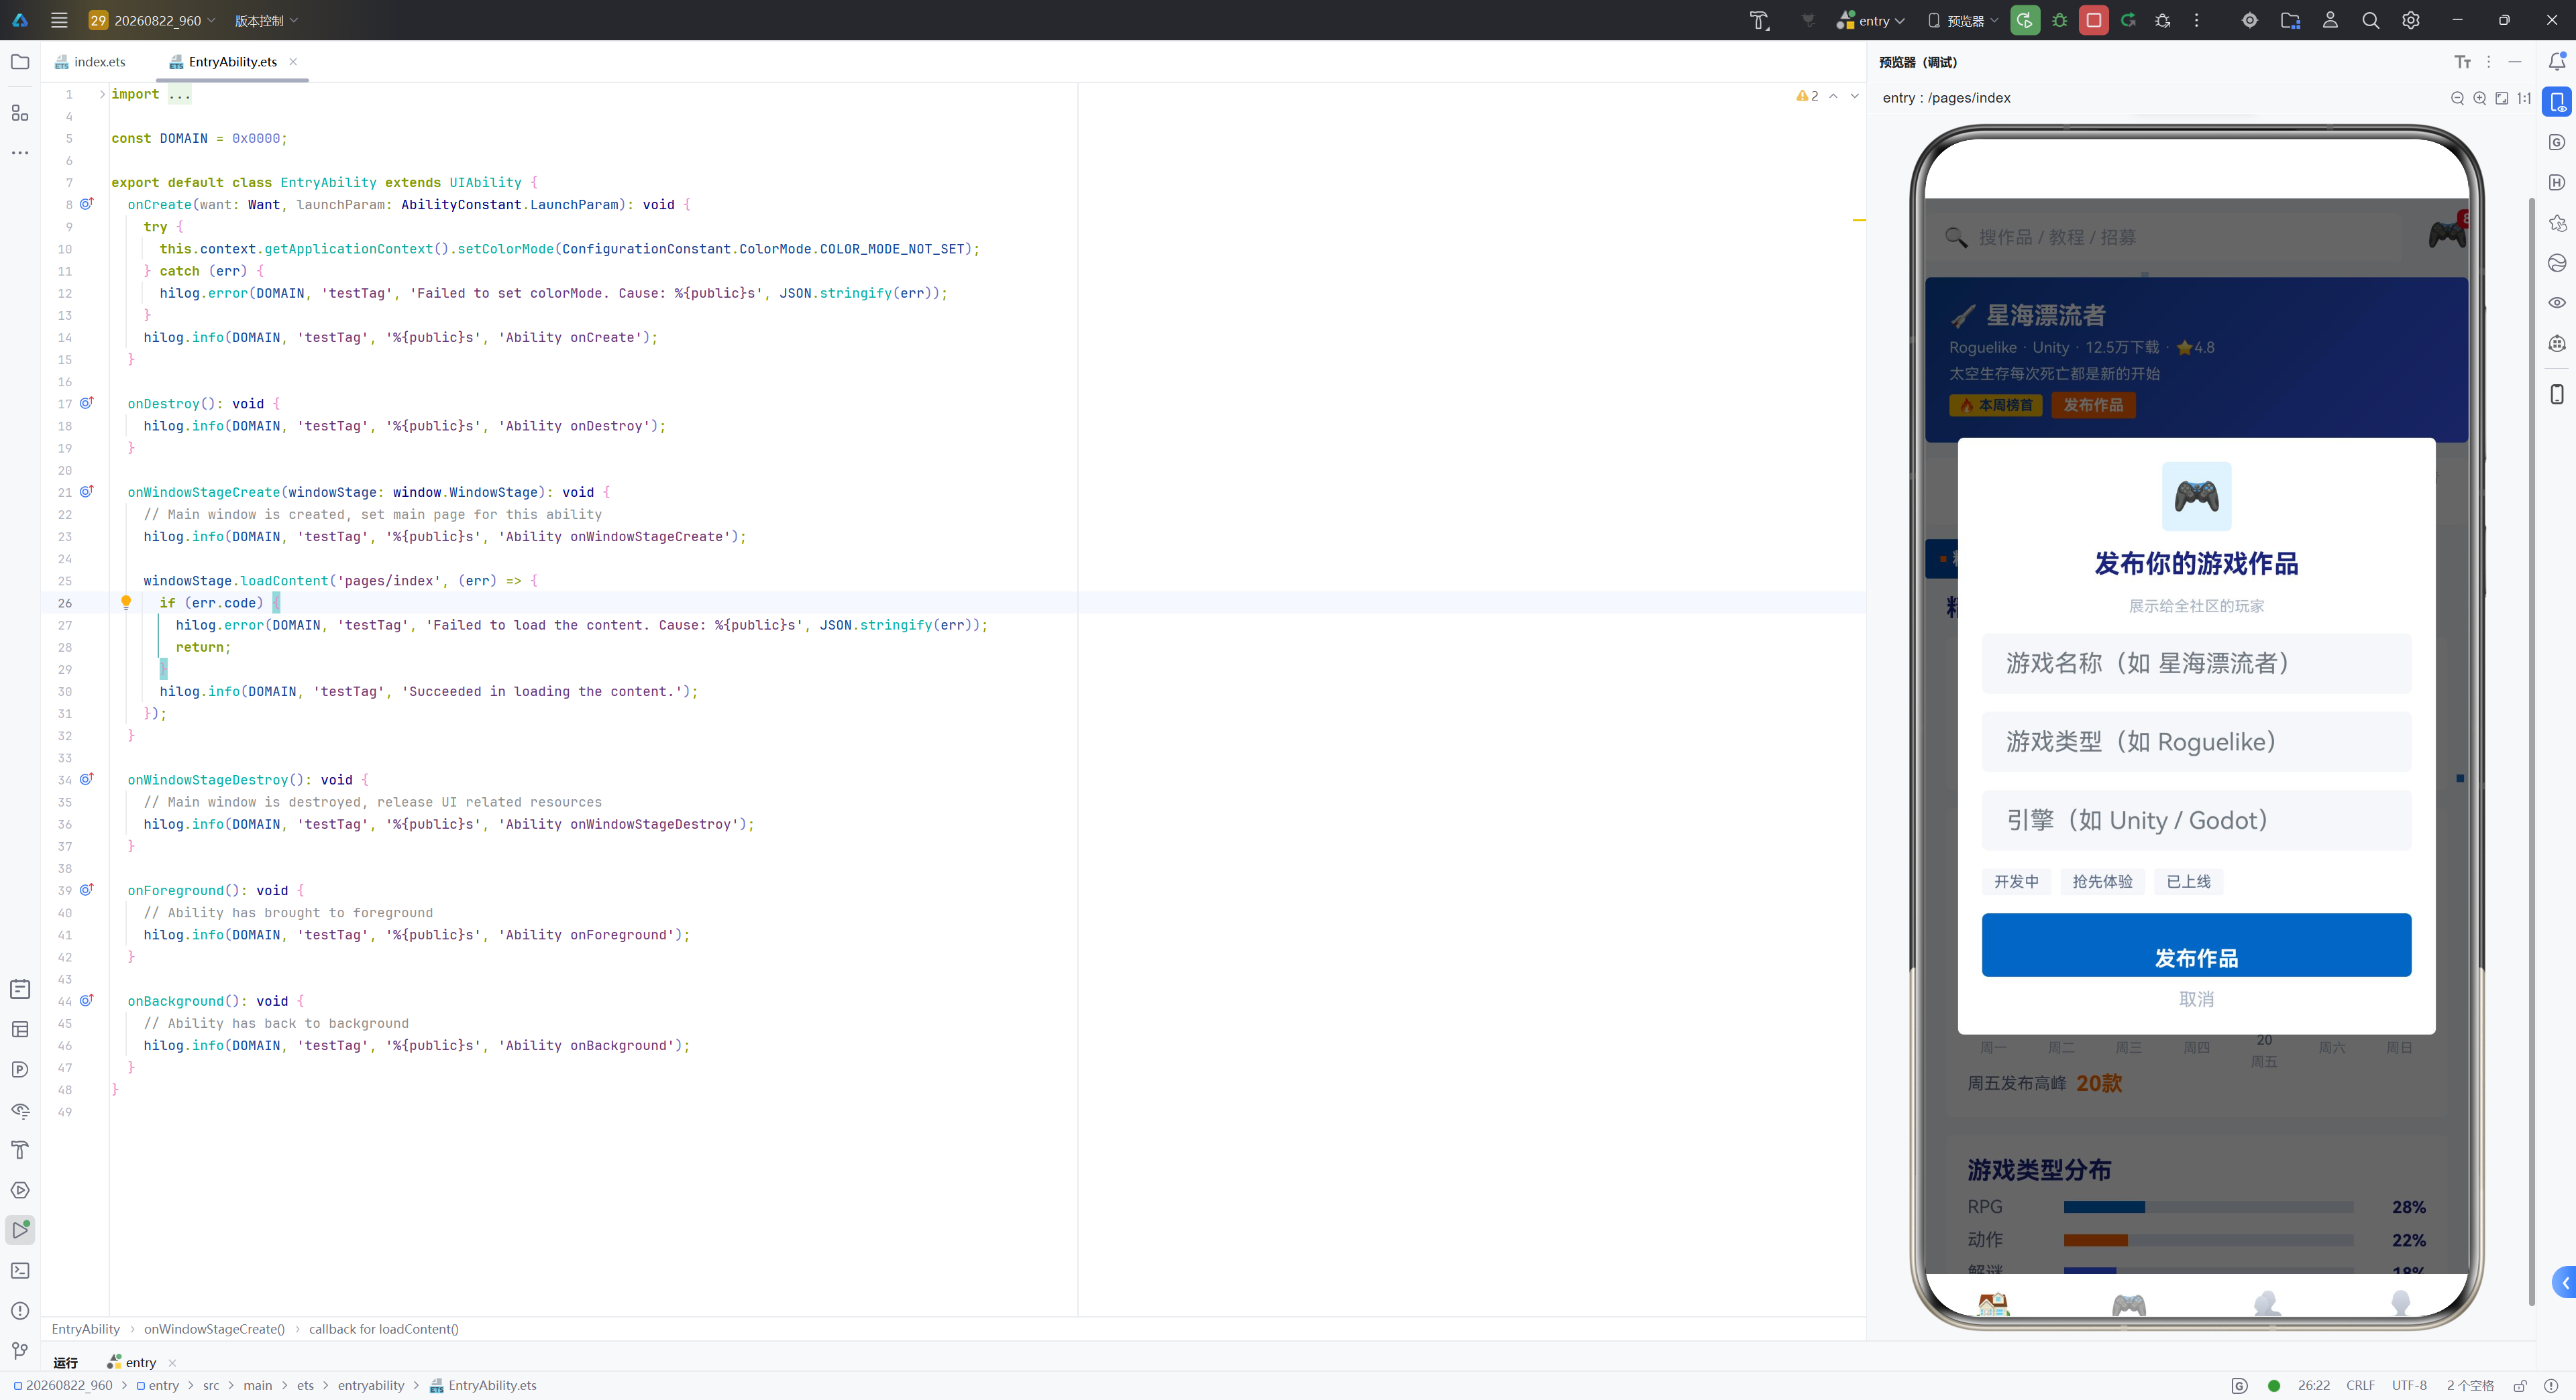Hide the previewer panel with minimize dash

tap(2514, 62)
